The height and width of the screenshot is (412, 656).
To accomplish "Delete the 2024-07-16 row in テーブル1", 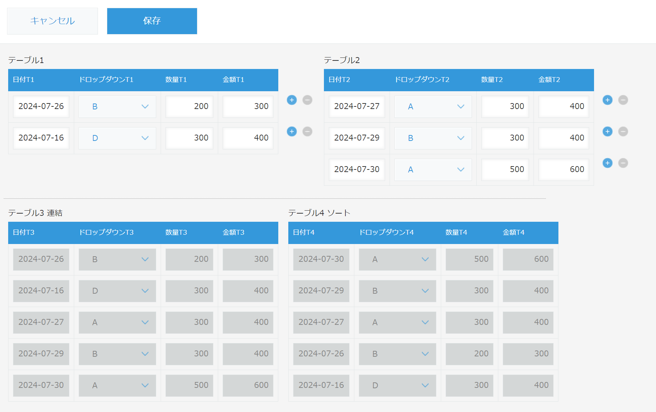I will [307, 131].
